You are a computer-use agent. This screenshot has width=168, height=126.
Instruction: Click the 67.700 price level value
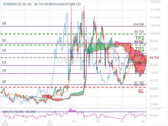pos(139,83)
